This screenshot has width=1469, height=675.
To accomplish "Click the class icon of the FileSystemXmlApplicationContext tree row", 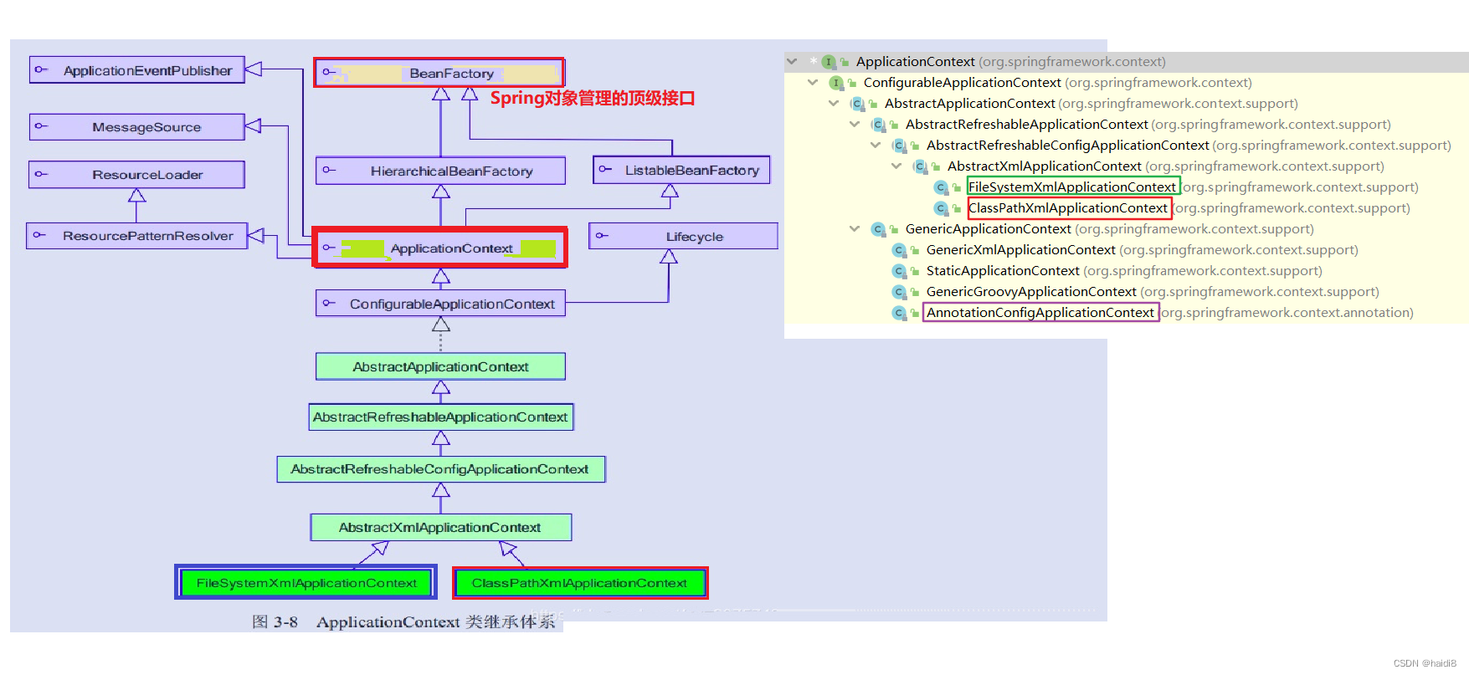I will [941, 187].
